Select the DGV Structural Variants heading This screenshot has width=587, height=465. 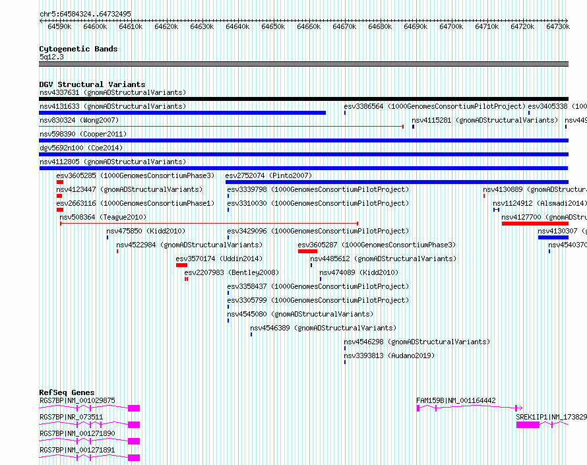[92, 84]
